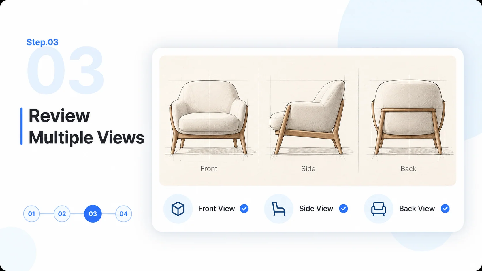Go to step 02 in the stepper

pos(62,214)
